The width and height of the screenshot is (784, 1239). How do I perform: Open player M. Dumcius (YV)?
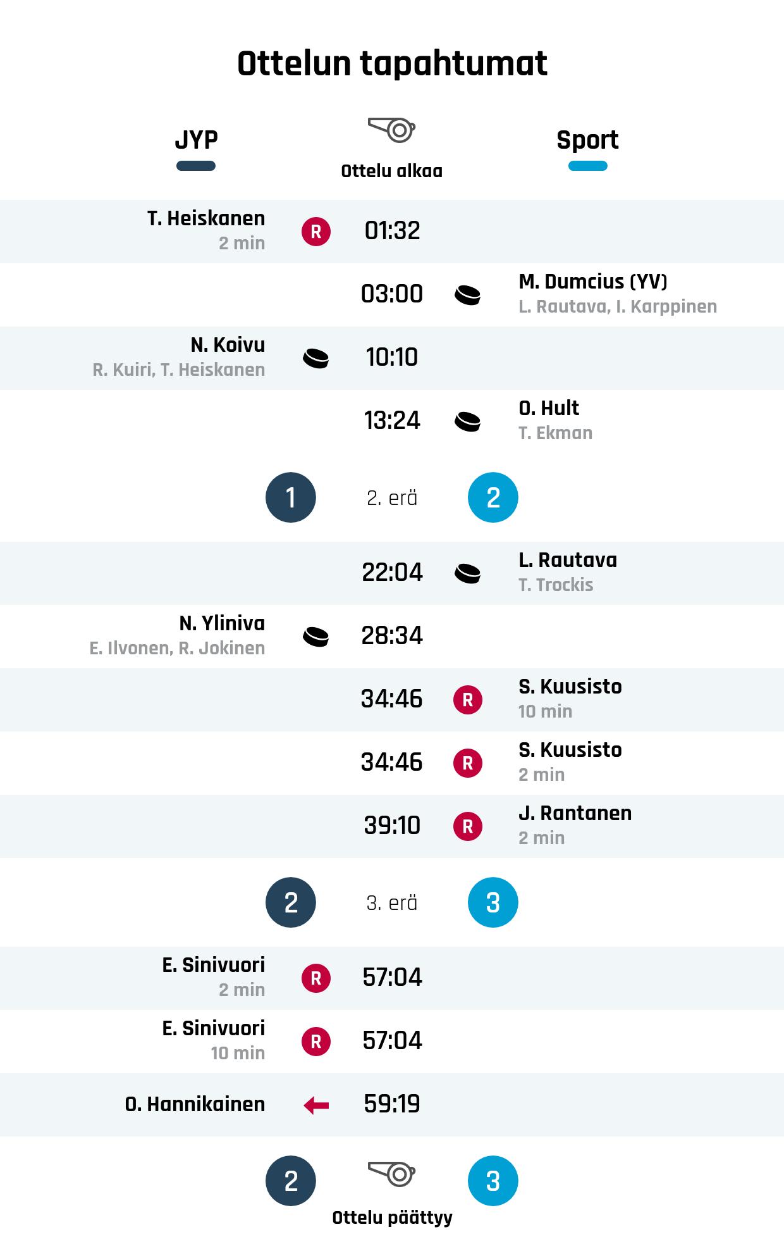pyautogui.click(x=592, y=282)
